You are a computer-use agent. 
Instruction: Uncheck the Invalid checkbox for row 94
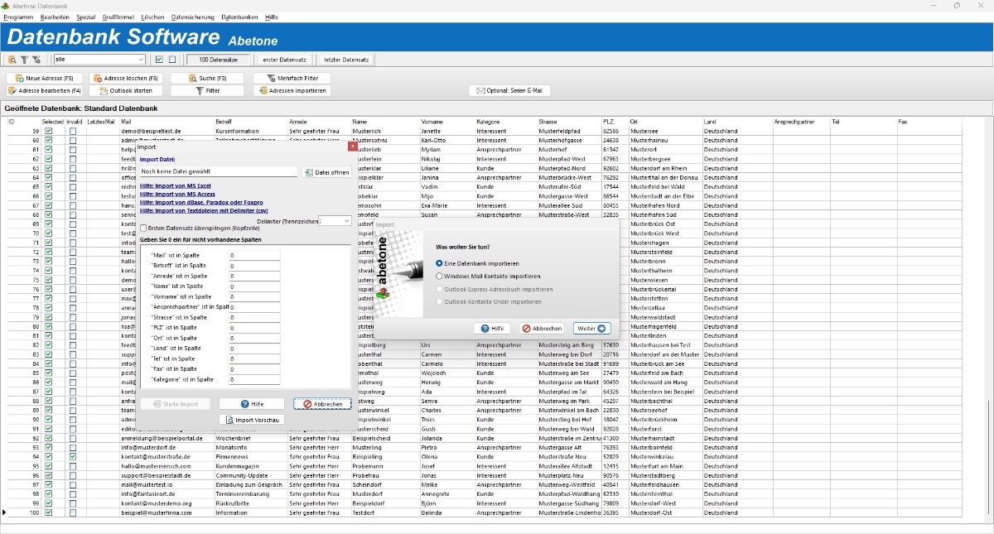click(x=73, y=457)
